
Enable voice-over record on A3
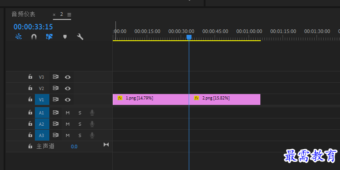tap(92, 135)
